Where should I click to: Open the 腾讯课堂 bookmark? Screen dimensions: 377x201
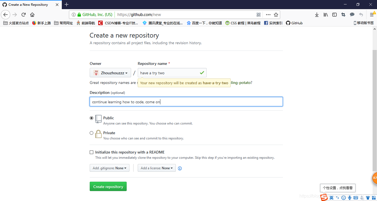[163, 23]
